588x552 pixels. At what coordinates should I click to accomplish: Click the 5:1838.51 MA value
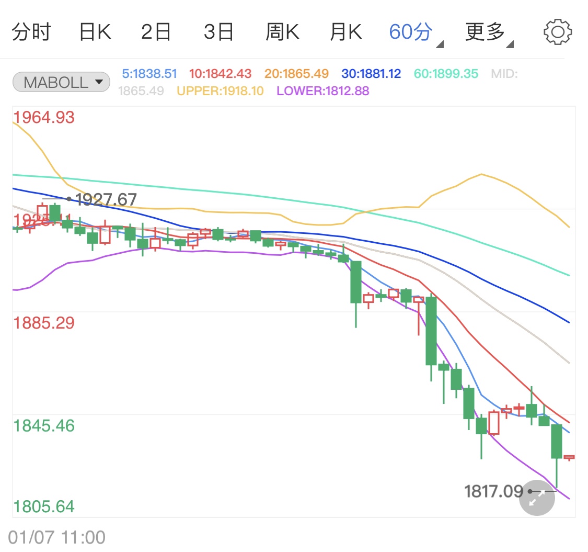point(149,74)
